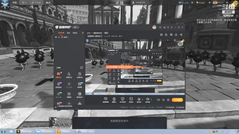The width and height of the screenshot is (239, 134).
Task: Toggle the lock on 全屏 1 source
Action: coord(59,37)
